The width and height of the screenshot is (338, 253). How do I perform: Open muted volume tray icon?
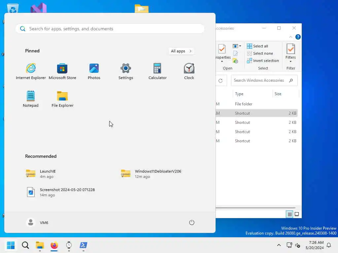[298, 245]
